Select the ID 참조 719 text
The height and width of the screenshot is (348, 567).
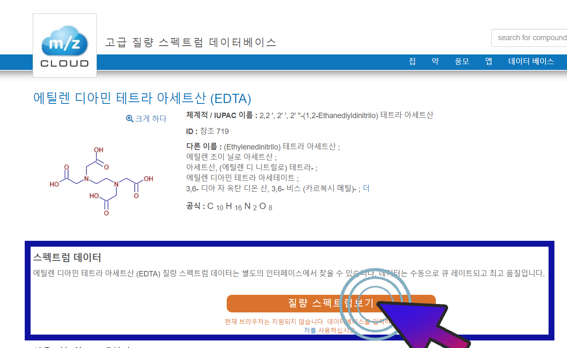[207, 131]
